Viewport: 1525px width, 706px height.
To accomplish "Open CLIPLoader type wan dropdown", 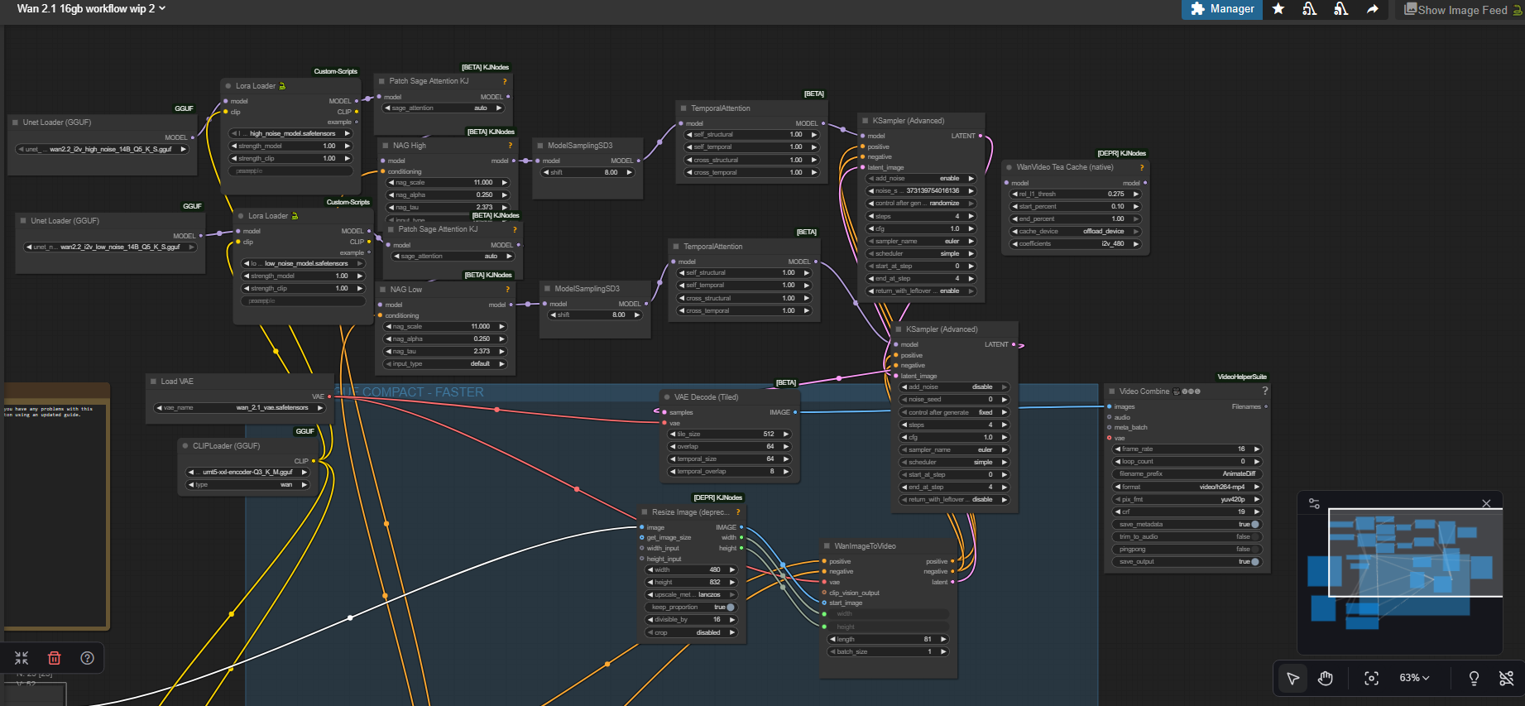I will (x=248, y=485).
